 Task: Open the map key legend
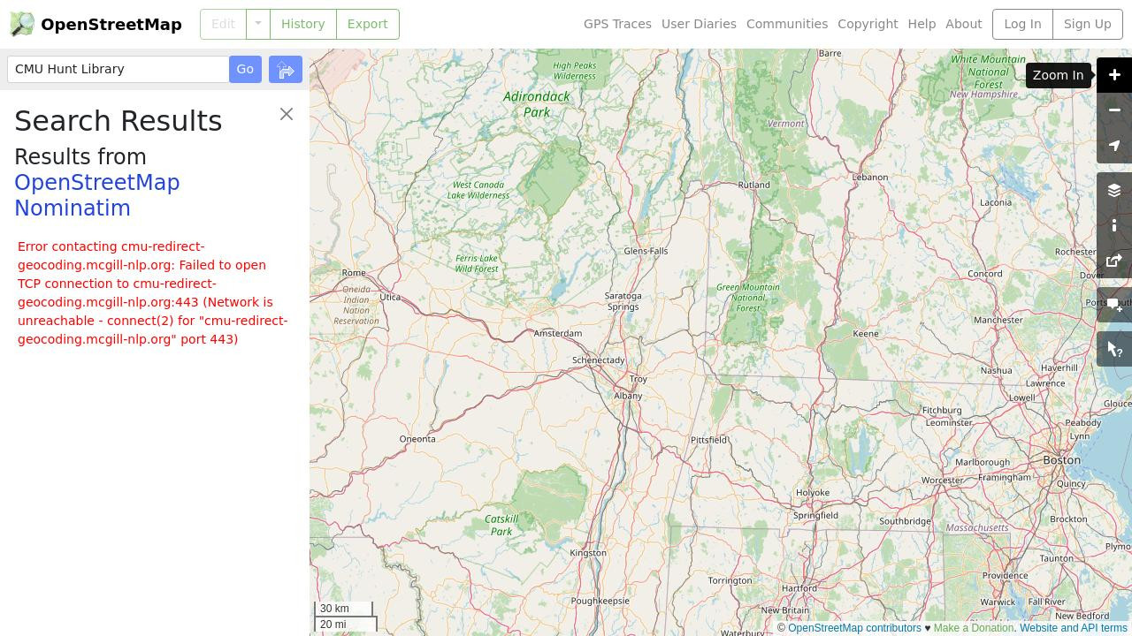[x=1114, y=226]
